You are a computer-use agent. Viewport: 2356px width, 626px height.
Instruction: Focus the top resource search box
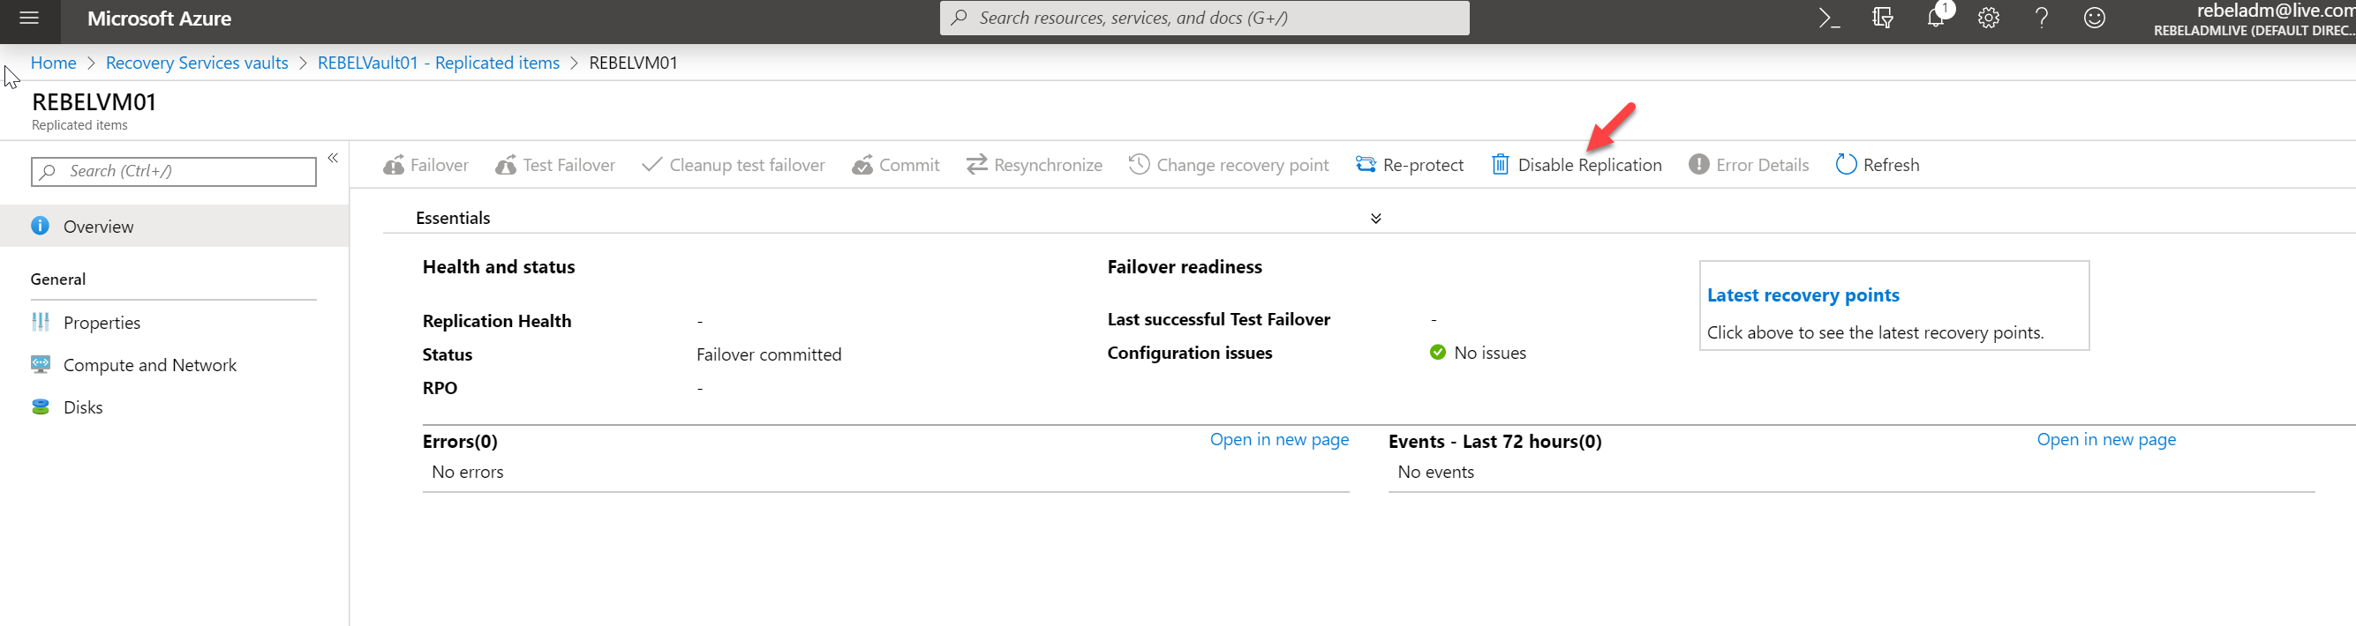pos(1205,18)
